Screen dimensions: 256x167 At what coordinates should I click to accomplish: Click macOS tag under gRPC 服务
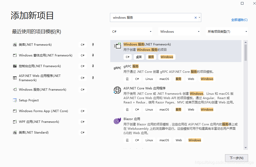tap(164, 79)
